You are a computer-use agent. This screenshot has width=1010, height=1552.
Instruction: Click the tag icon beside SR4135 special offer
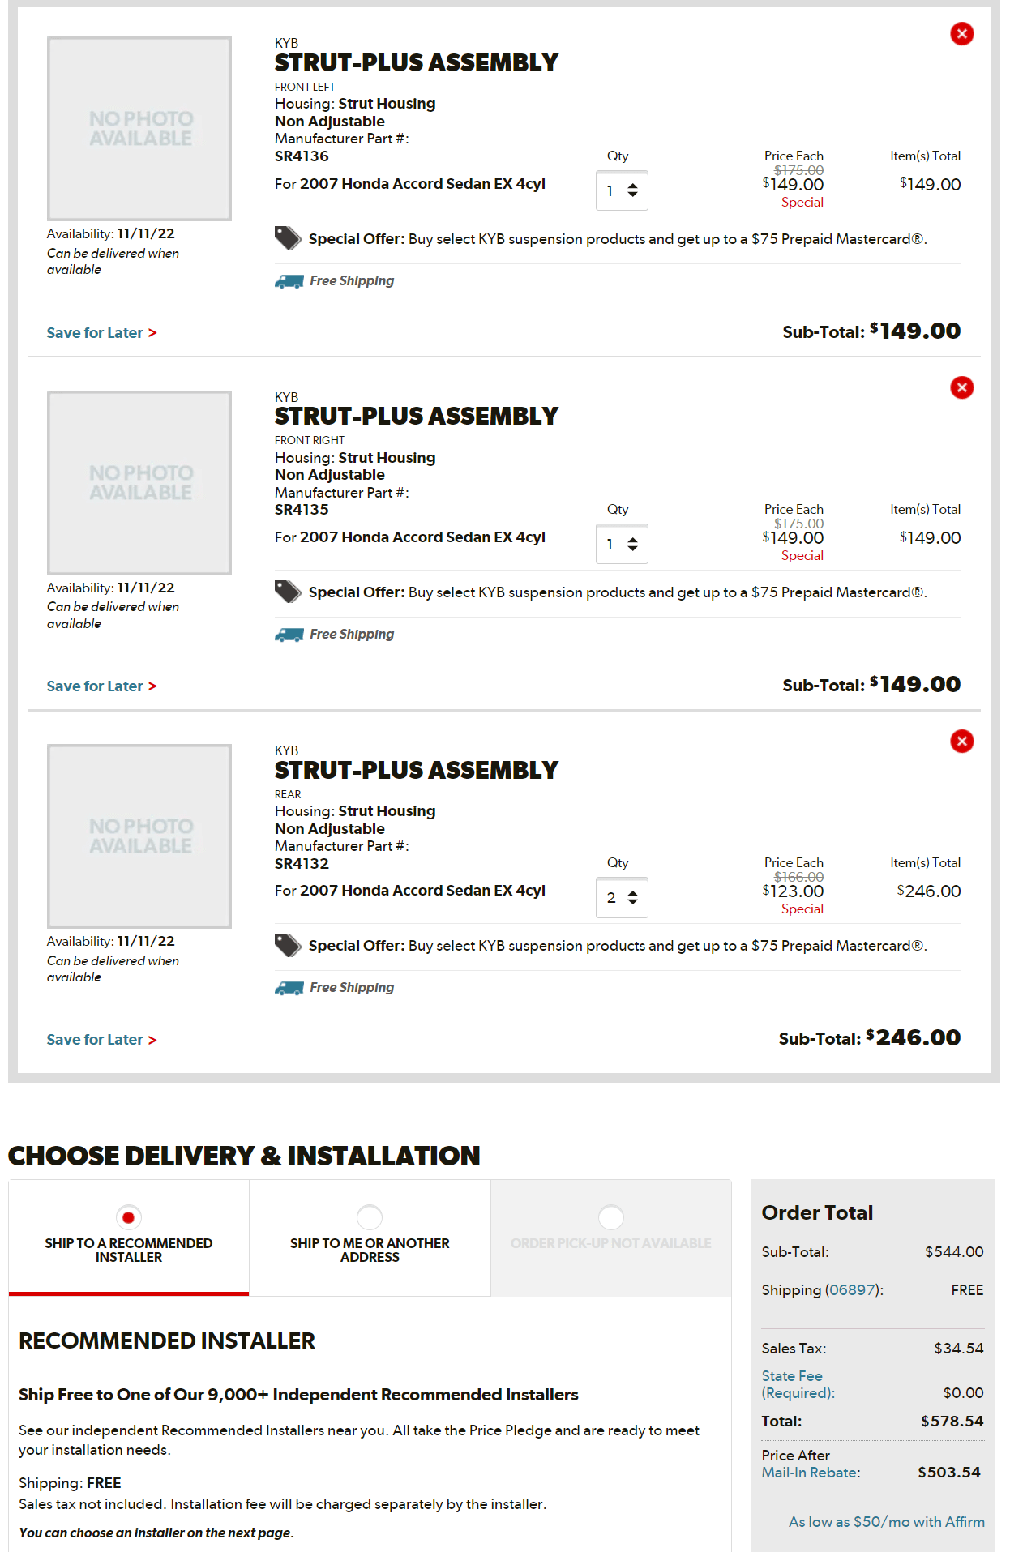pyautogui.click(x=288, y=592)
